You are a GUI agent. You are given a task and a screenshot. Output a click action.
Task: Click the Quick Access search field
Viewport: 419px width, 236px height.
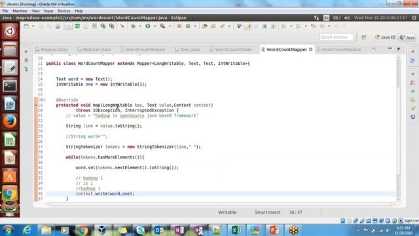tap(336, 37)
